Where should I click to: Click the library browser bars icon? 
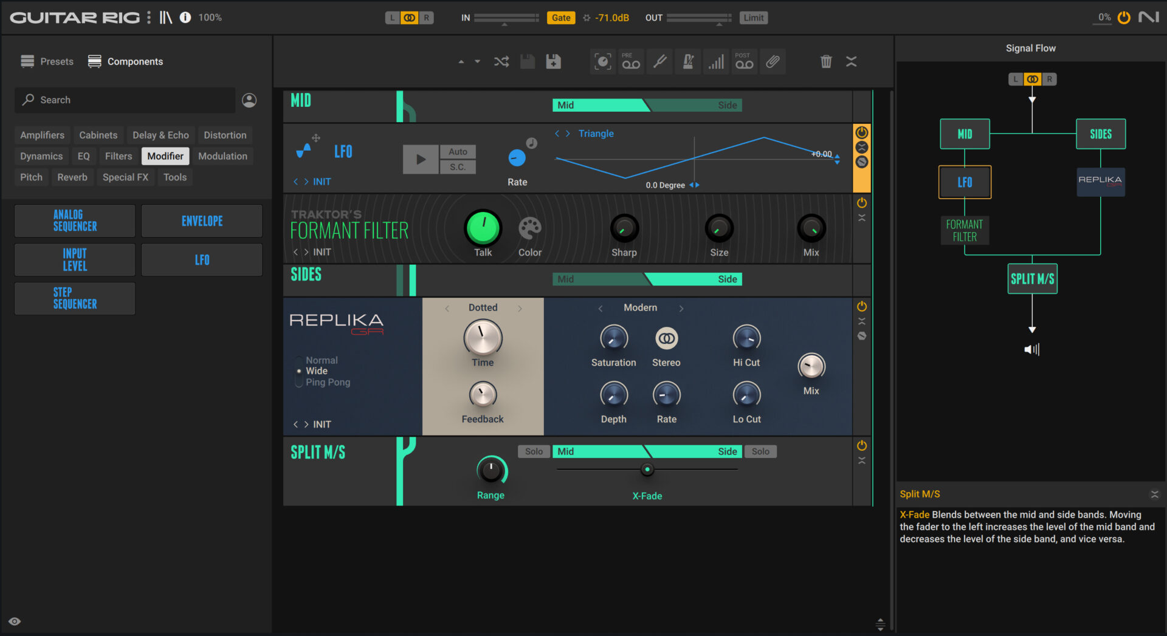point(166,18)
